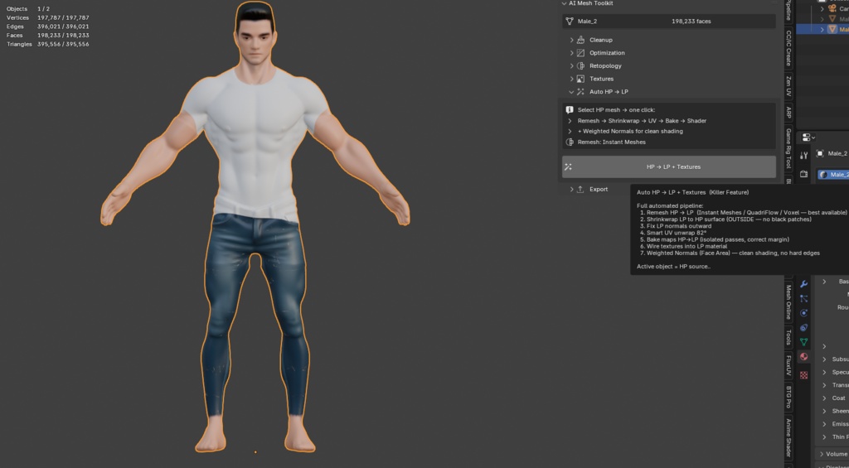
Task: Click the object icon beside Male_2 in Properties
Action: [820, 154]
